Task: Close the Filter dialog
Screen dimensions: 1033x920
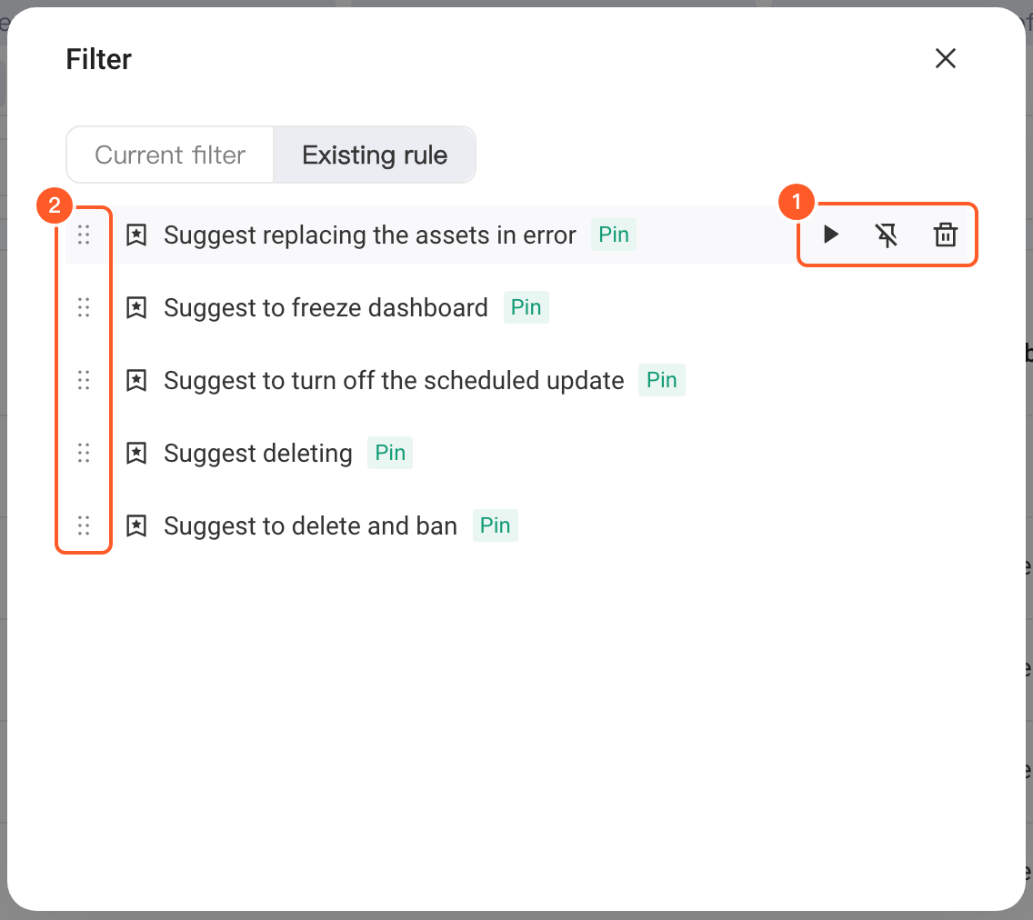Action: tap(946, 58)
